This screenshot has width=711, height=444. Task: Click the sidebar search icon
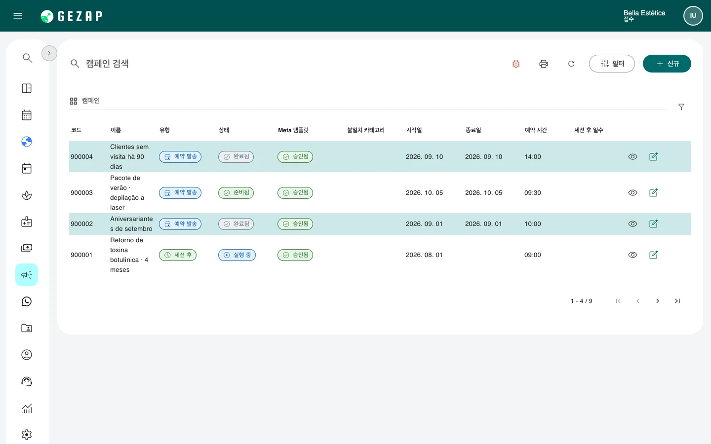pyautogui.click(x=27, y=58)
